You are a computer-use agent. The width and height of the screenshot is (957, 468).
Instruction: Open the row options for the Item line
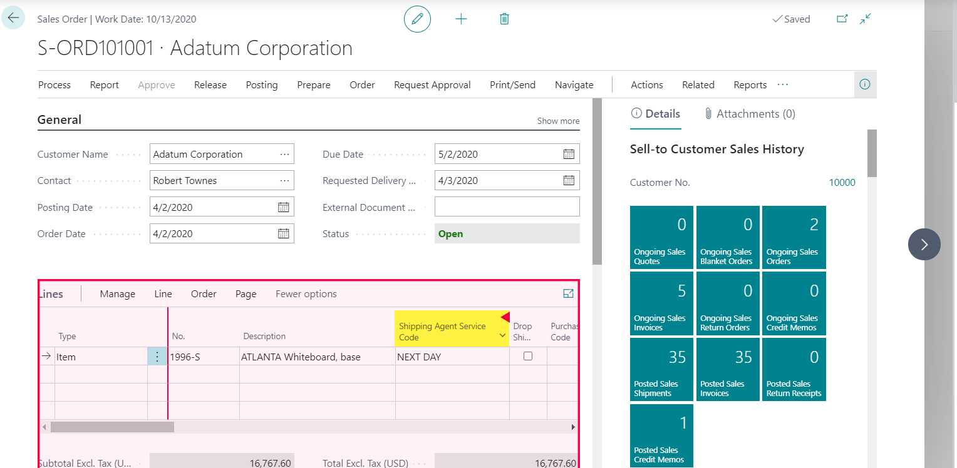click(157, 357)
